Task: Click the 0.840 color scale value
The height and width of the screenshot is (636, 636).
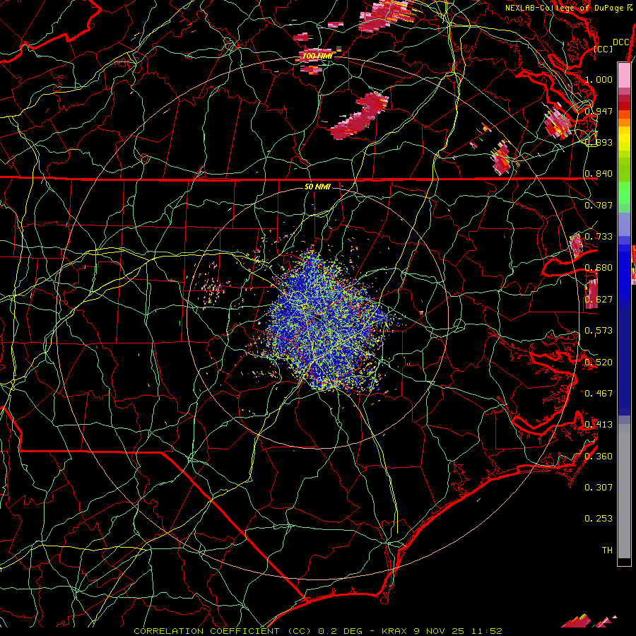Action: click(x=599, y=174)
